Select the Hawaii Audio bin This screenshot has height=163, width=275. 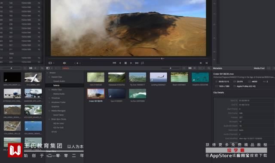(x=59, y=81)
